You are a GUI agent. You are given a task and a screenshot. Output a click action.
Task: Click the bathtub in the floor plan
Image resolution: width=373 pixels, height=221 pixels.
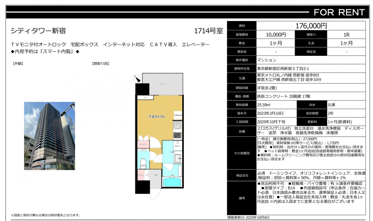click(172, 182)
